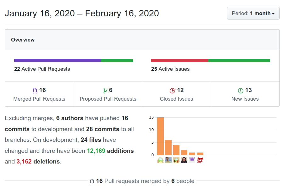Click the red segment of issues bar

pyautogui.click(x=179, y=60)
